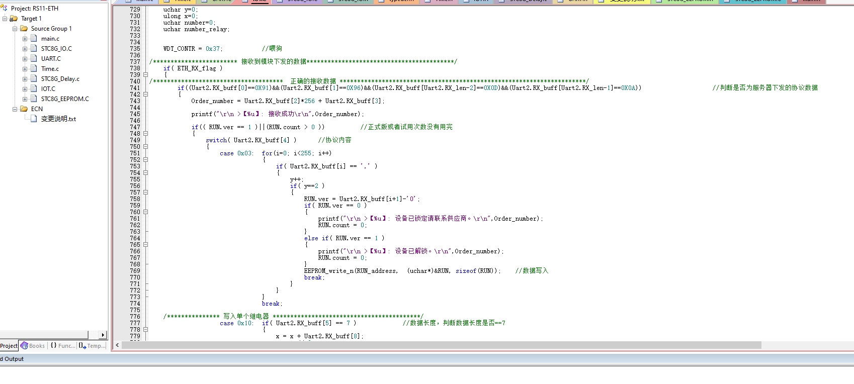Click the Source Group 1 folder icon
Screen dimensions: 854x384
pyautogui.click(x=24, y=29)
